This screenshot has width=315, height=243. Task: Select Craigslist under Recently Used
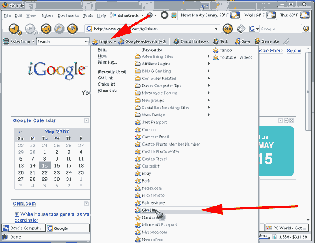click(106, 84)
